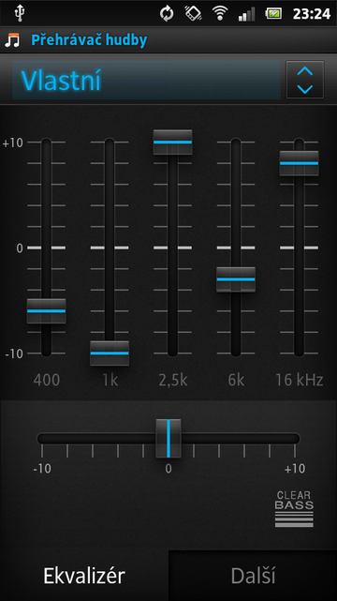Tap the mobile signal strength icon
Screen dimensions: 337x601
246,15
